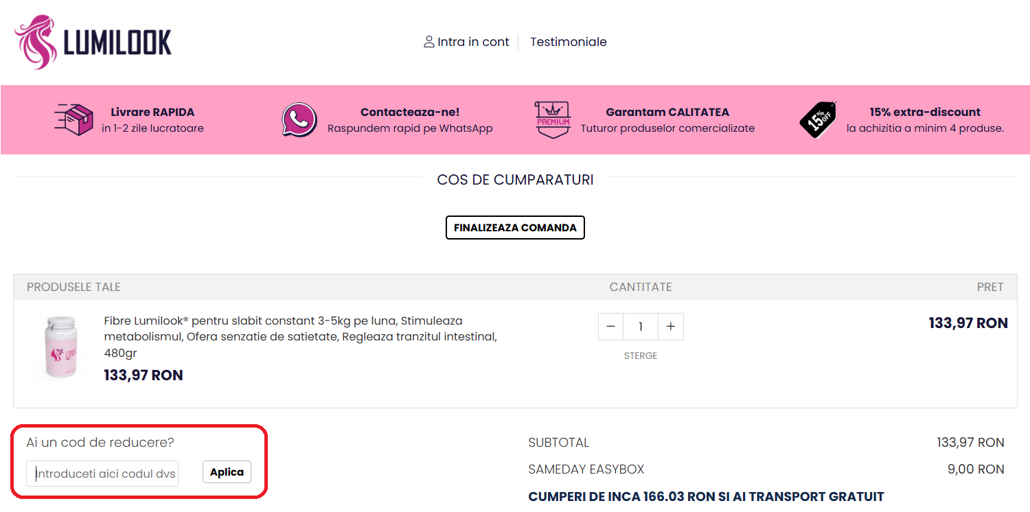Click the discount code input field
This screenshot has width=1030, height=512.
pos(102,473)
